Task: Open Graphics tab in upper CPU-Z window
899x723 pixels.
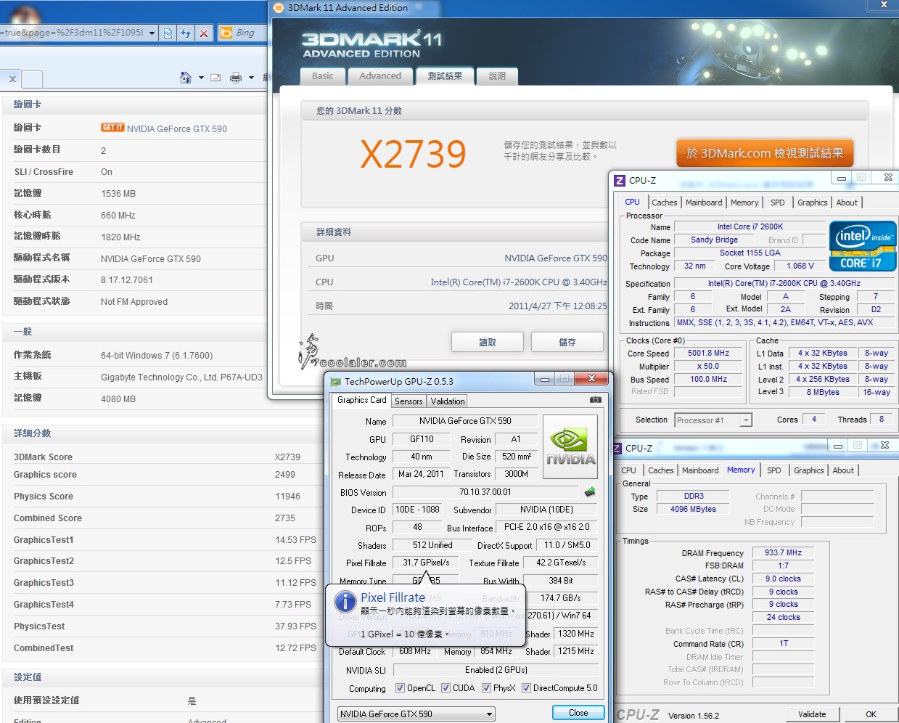Action: [x=813, y=203]
